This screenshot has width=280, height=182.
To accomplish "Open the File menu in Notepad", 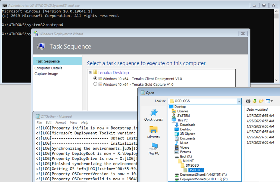I will [39, 122].
